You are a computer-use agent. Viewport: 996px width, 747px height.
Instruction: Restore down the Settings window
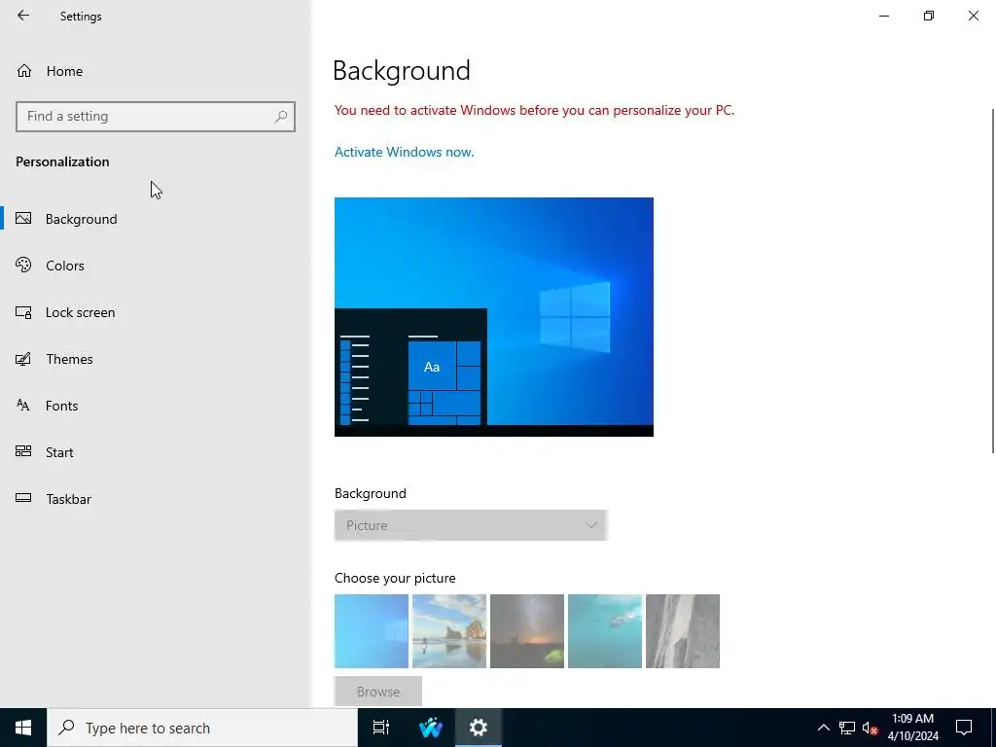929,16
